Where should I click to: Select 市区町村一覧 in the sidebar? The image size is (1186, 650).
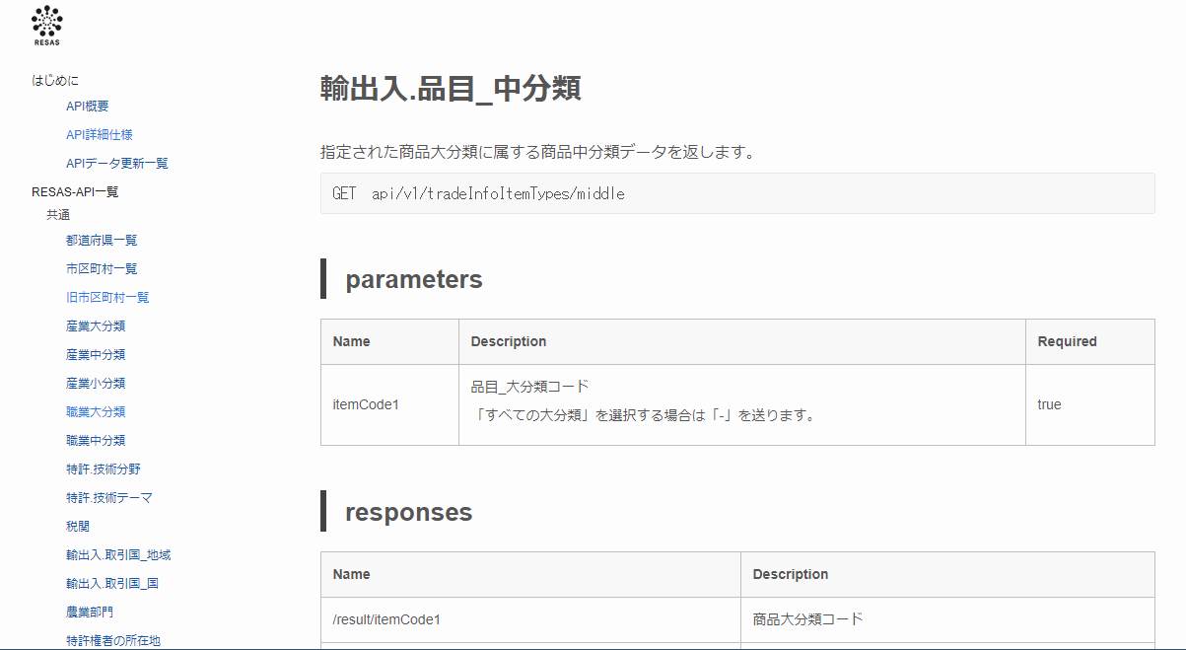(101, 268)
